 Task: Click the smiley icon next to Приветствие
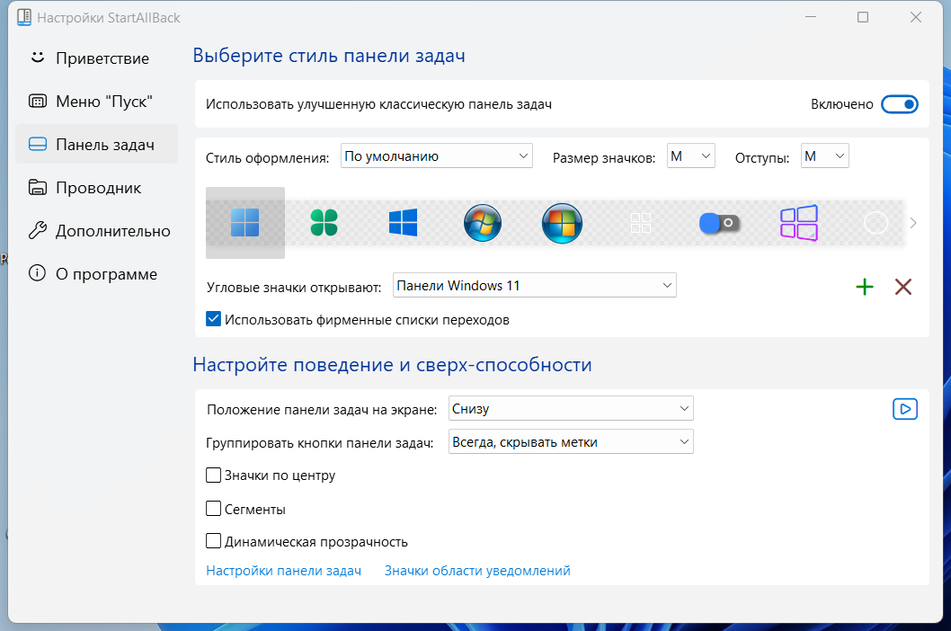click(x=38, y=58)
